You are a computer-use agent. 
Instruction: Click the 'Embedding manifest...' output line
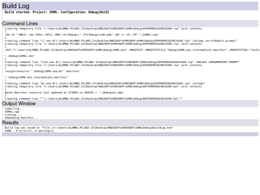click(x=21, y=118)
